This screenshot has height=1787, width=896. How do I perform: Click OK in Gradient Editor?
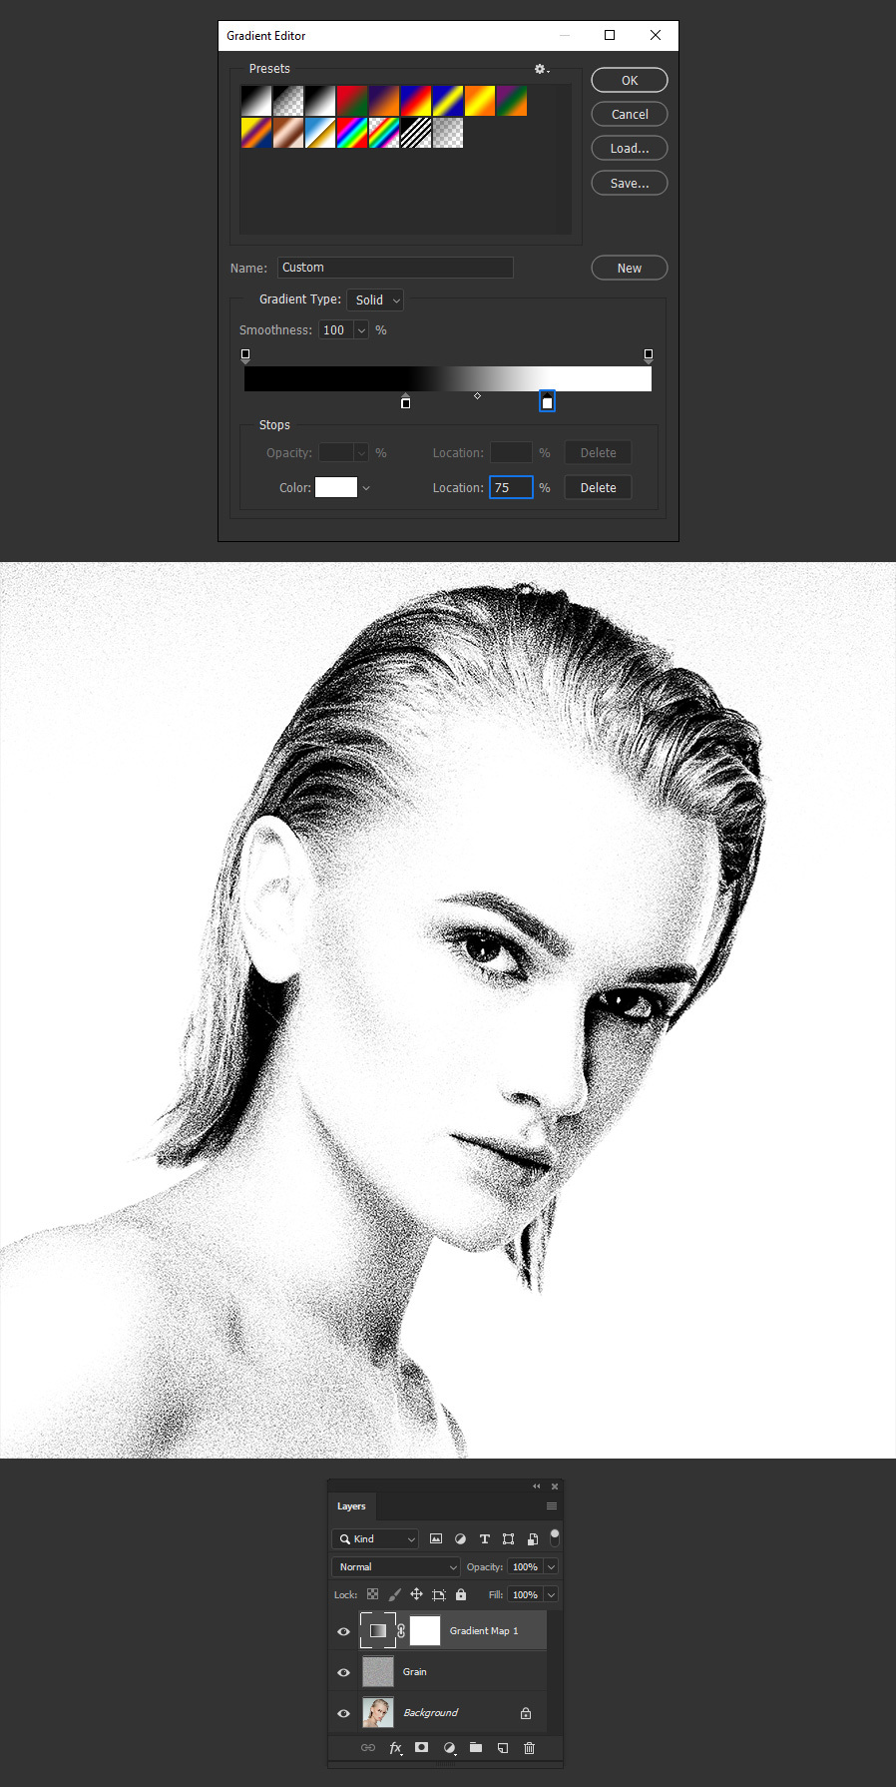(630, 80)
